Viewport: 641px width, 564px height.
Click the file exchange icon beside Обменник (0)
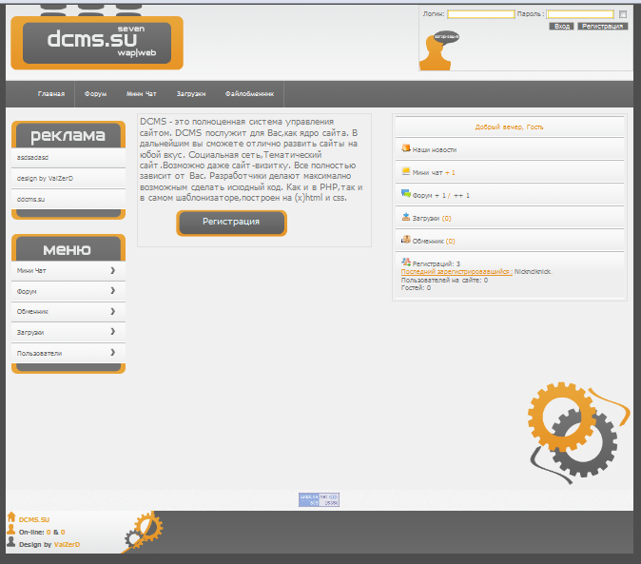click(x=405, y=240)
